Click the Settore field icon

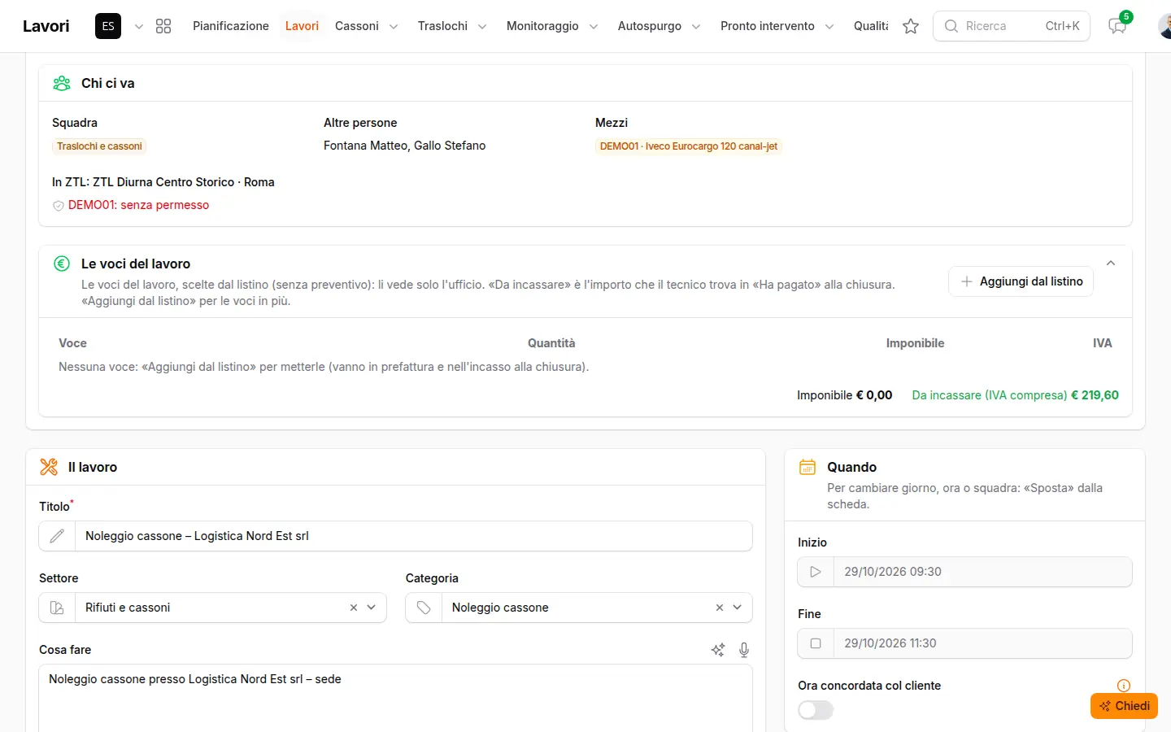[57, 608]
